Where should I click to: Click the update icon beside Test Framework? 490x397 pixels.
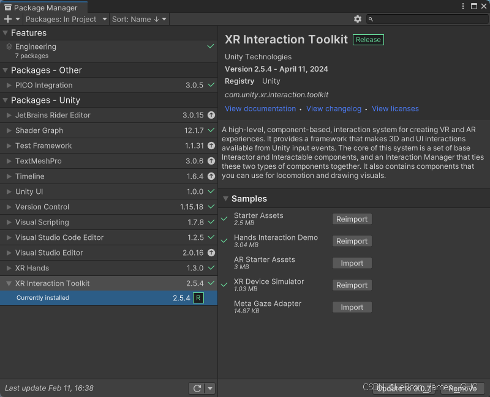pyautogui.click(x=211, y=146)
